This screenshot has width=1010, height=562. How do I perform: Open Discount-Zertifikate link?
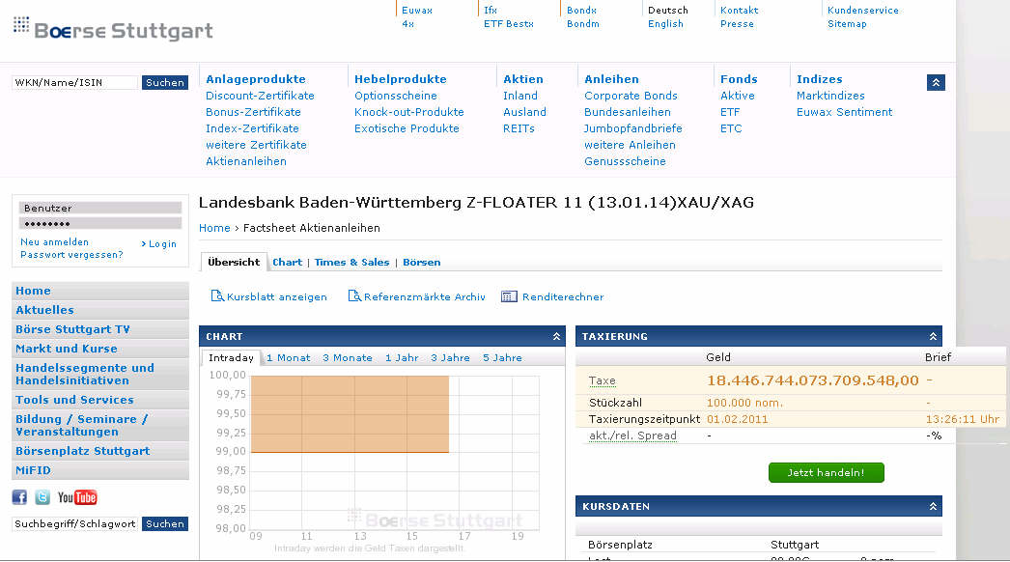pyautogui.click(x=261, y=96)
